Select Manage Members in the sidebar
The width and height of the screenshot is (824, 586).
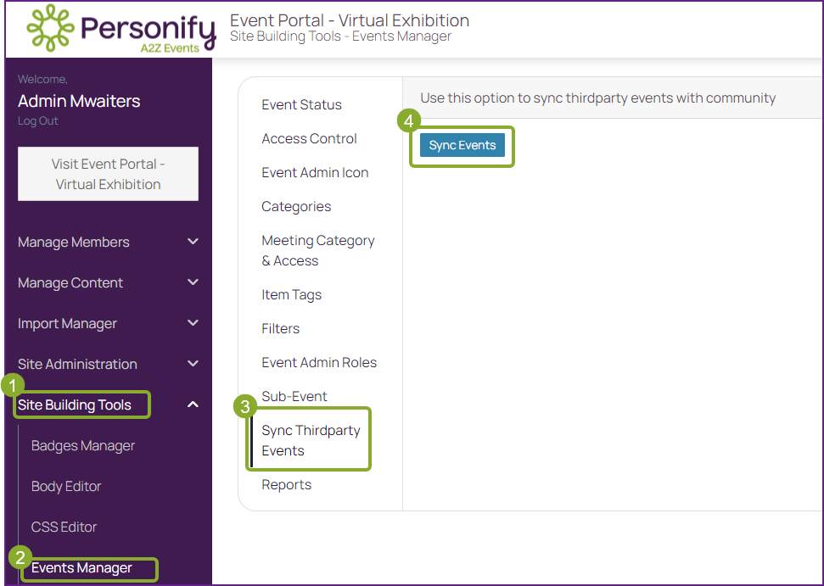click(x=74, y=242)
